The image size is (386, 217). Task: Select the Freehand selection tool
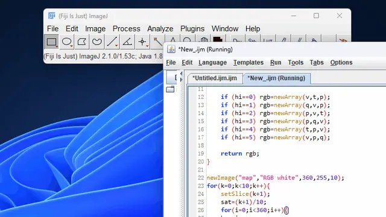point(97,42)
